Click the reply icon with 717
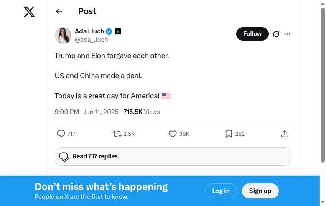The image size is (326, 206). (61, 134)
